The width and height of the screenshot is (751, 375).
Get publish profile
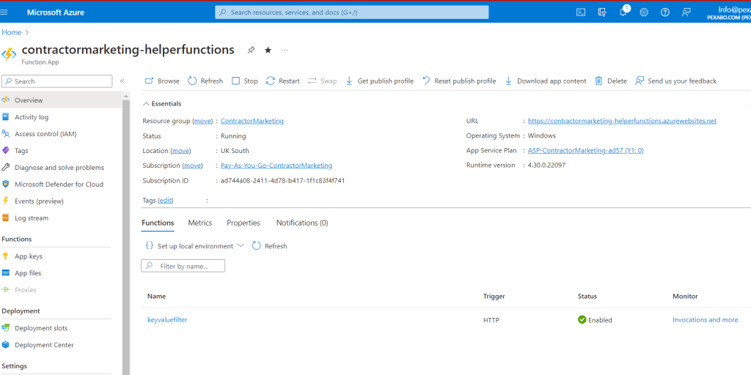click(379, 81)
